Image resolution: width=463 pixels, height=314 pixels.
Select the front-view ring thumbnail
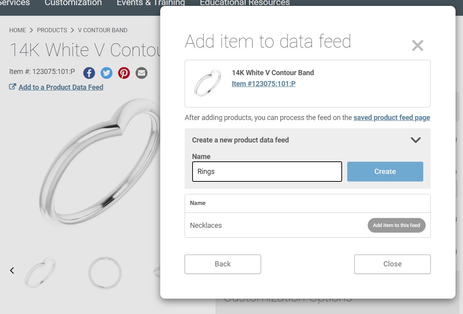point(105,272)
